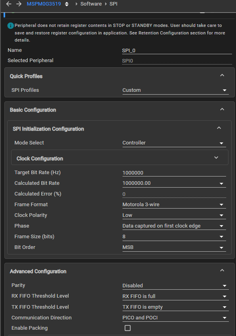Open the Bit Order dropdown
This screenshot has height=336, width=236.
point(174,247)
